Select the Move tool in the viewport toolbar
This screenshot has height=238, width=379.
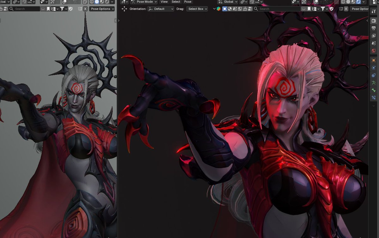click(x=124, y=9)
